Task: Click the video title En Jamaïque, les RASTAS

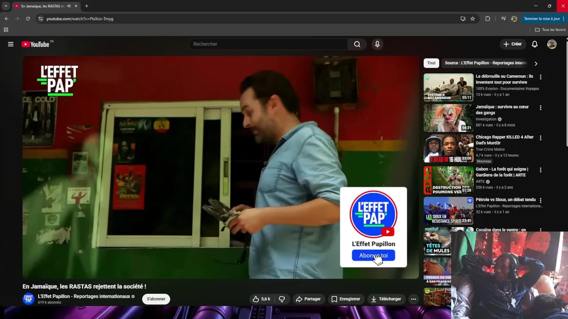Action: click(84, 287)
